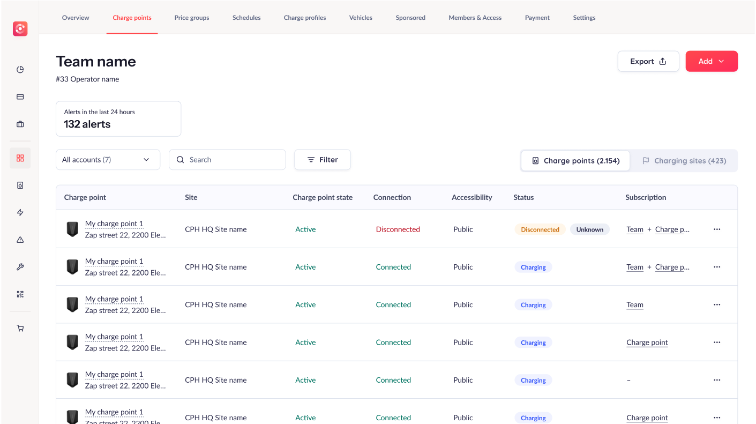756x424 pixels.
Task: Switch view to Charging sites (423)
Action: coord(684,161)
